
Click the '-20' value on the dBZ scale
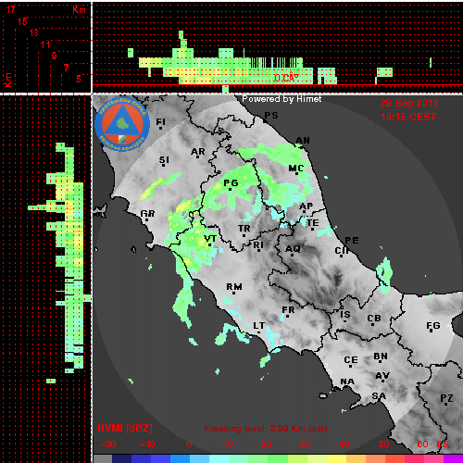coord(108,444)
